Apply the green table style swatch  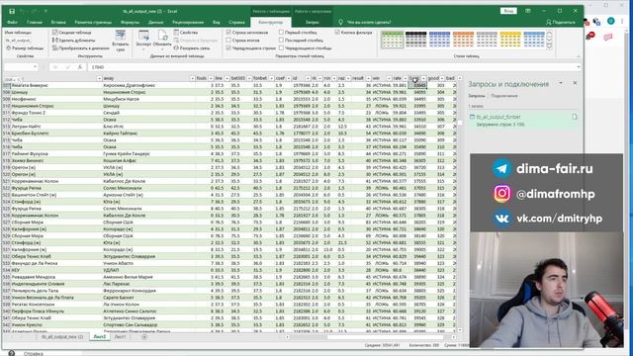click(392, 40)
